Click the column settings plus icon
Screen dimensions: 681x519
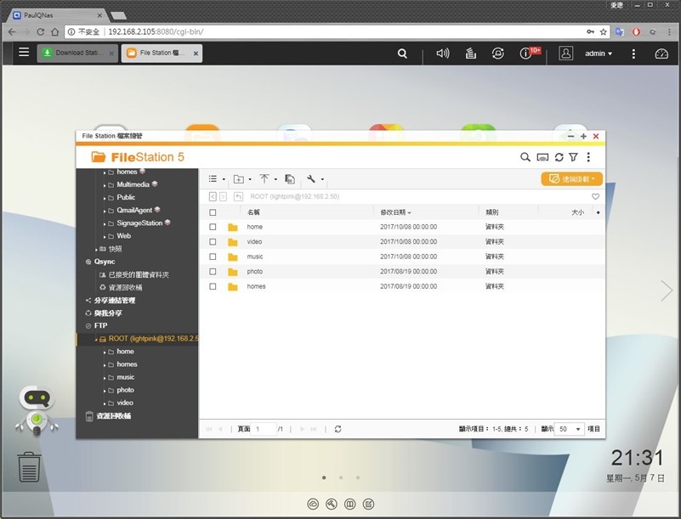598,212
